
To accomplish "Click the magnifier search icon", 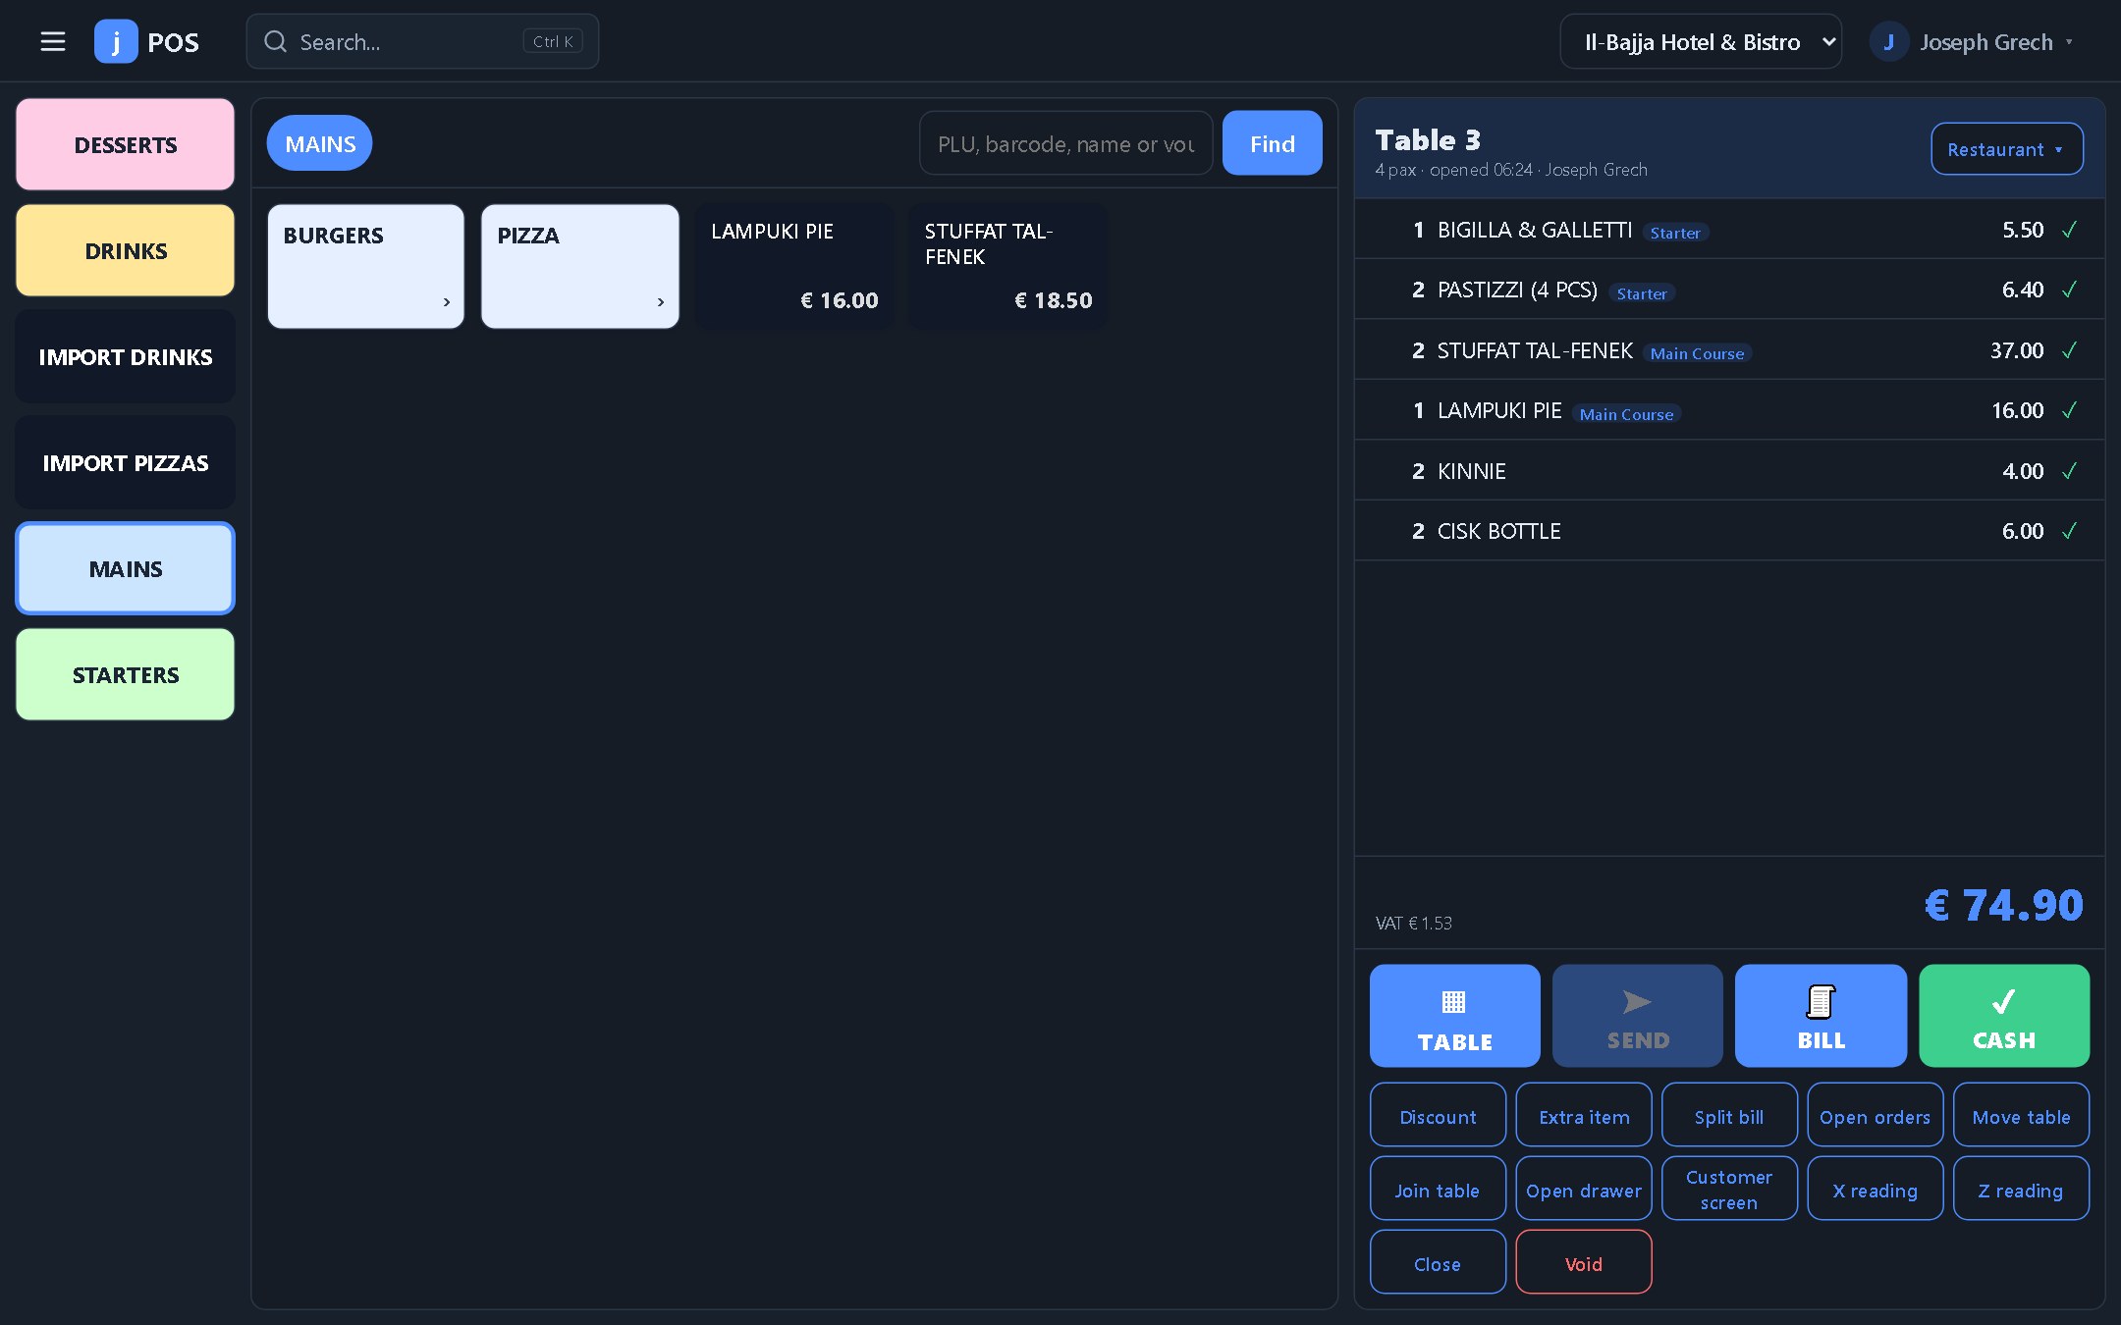I will point(276,41).
